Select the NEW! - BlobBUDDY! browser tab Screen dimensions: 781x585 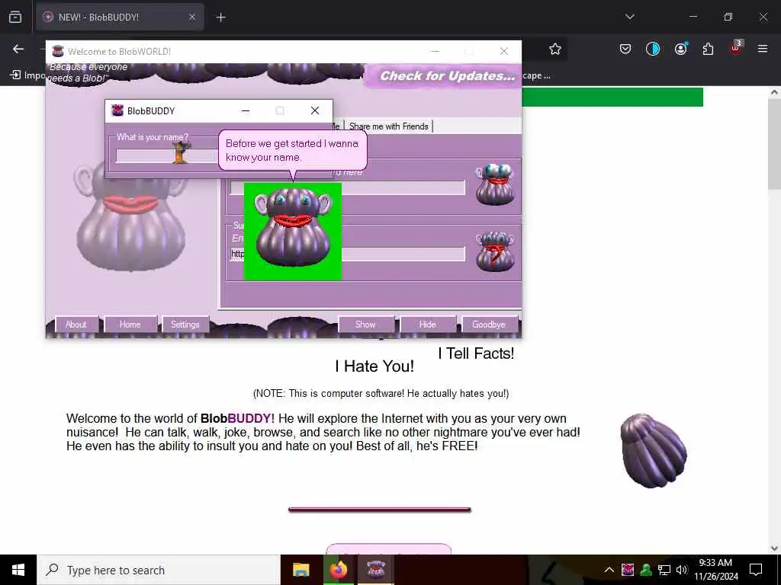click(120, 17)
